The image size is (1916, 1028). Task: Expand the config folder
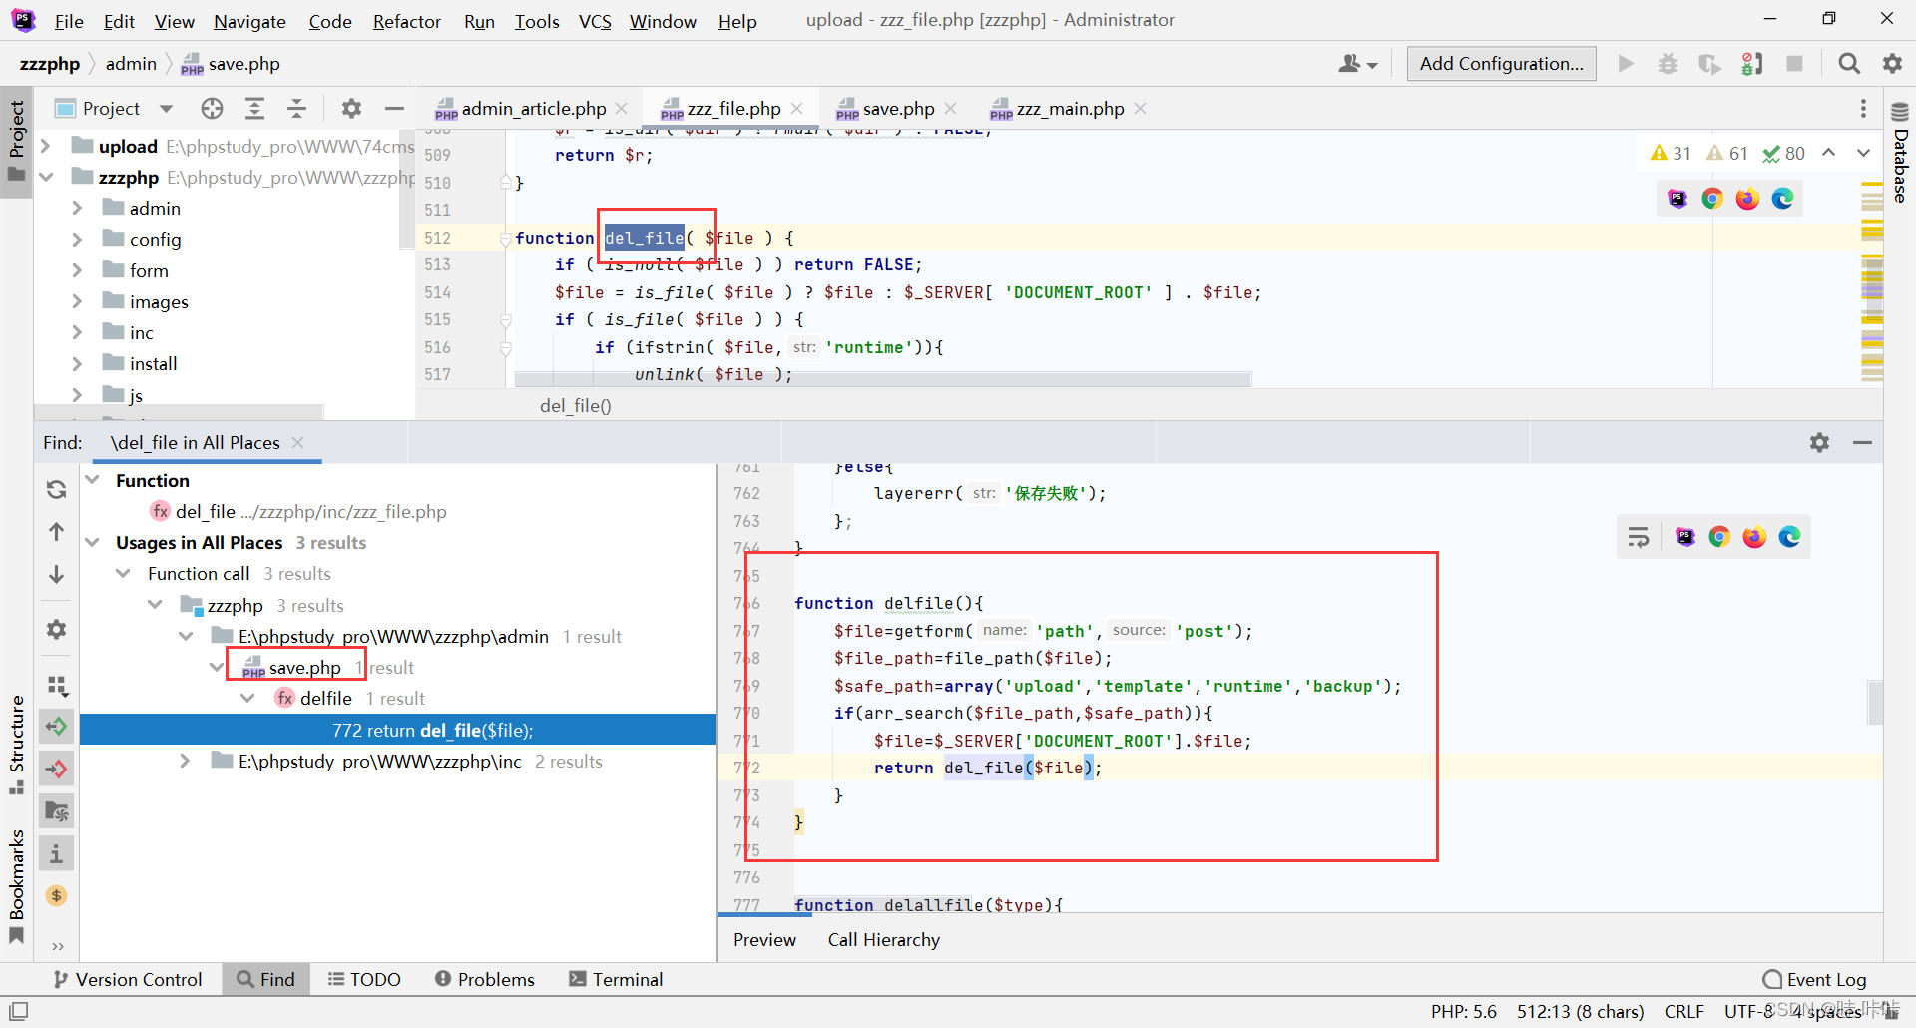(x=77, y=240)
